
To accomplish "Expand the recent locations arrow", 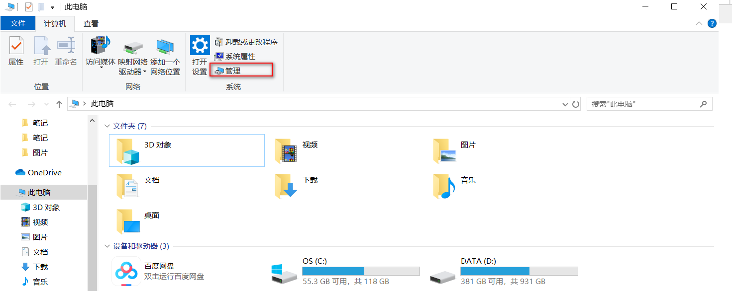I will click(x=47, y=104).
